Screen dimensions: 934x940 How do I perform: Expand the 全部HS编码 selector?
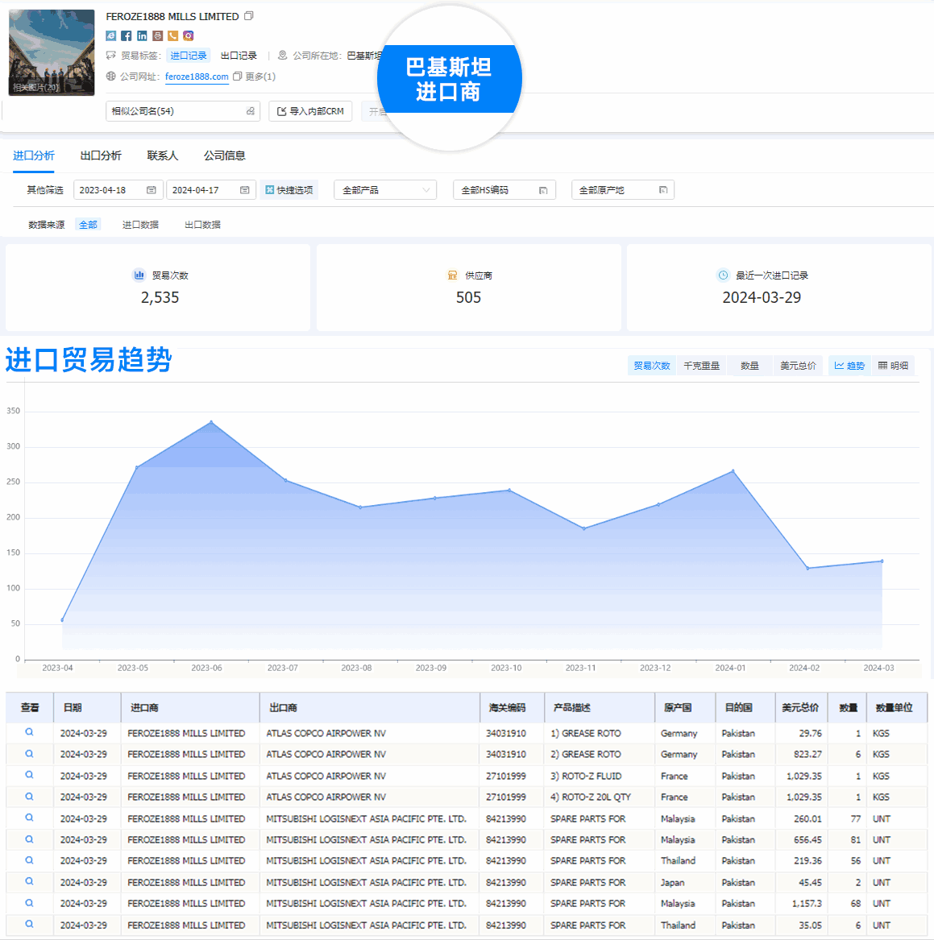click(x=504, y=189)
